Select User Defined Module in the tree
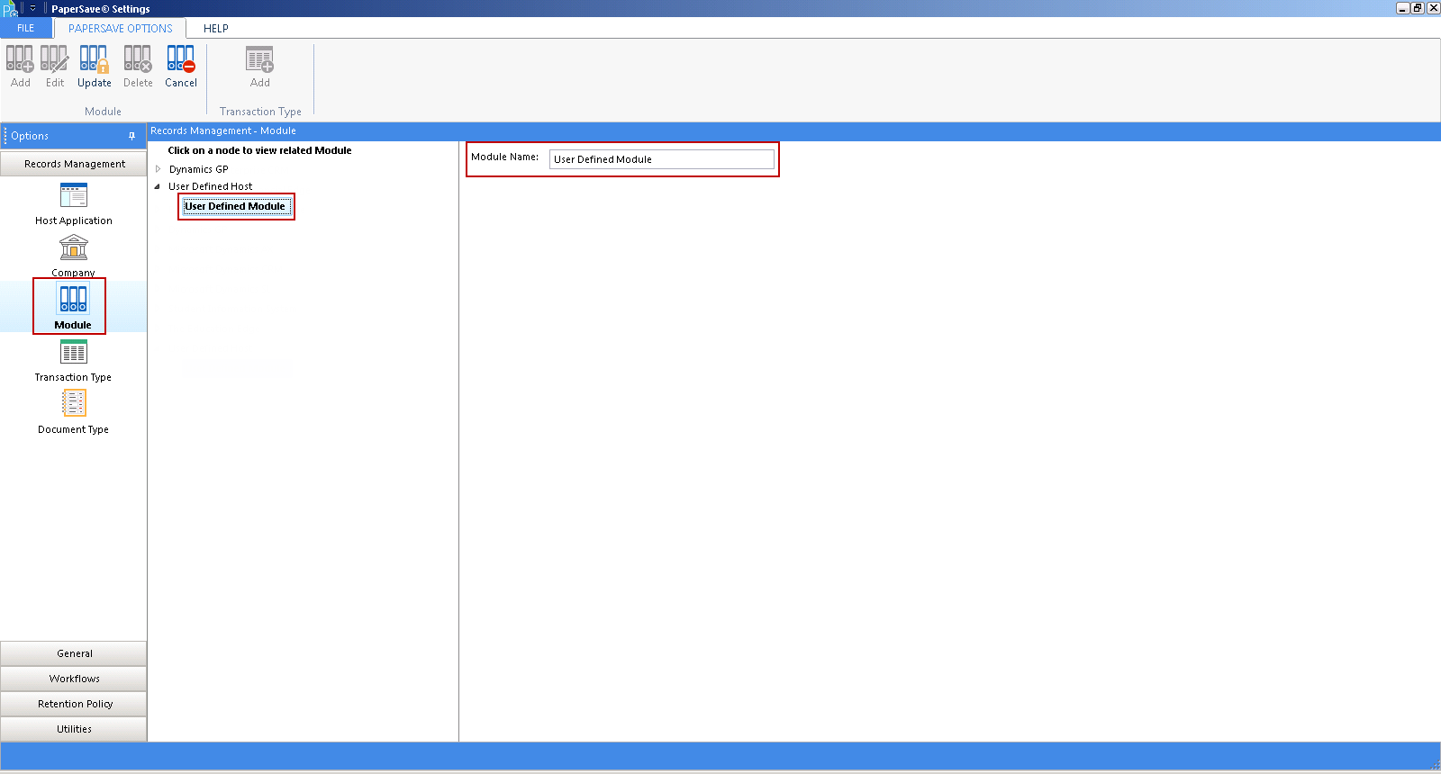The height and width of the screenshot is (774, 1441). point(235,206)
